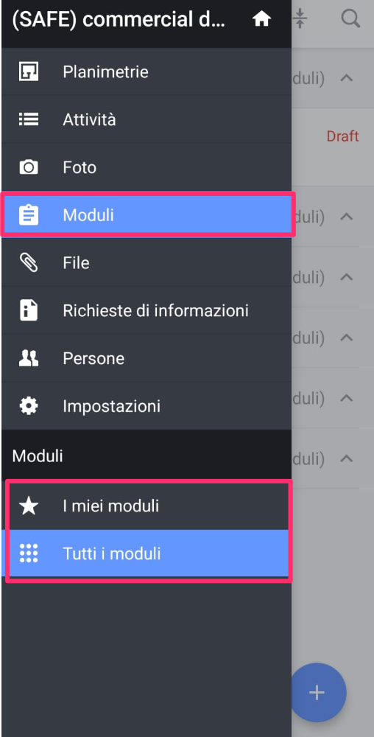Tap the collapse-all icon beside search
This screenshot has width=374, height=737.
tap(300, 19)
